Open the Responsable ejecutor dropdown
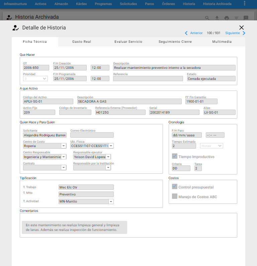The width and height of the screenshot is (257, 266). coord(108,157)
